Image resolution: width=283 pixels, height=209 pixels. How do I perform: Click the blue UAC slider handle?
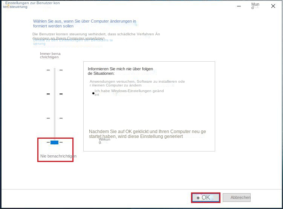click(55, 142)
